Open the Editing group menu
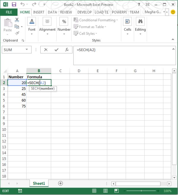 (140, 26)
